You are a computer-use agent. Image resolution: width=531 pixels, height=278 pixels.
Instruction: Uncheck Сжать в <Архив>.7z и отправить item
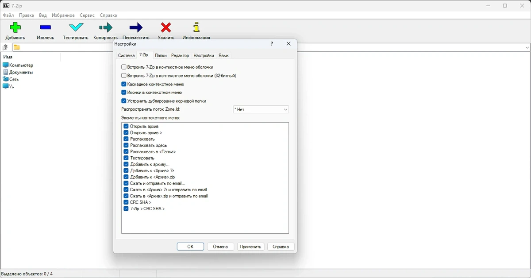tap(126, 189)
